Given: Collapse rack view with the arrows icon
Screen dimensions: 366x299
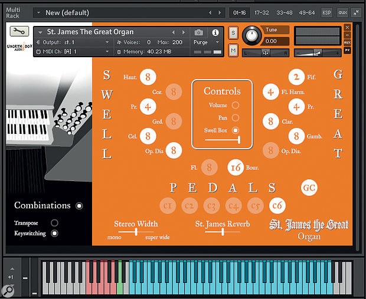Looking at the screenshot, I should pyautogui.click(x=356, y=12).
